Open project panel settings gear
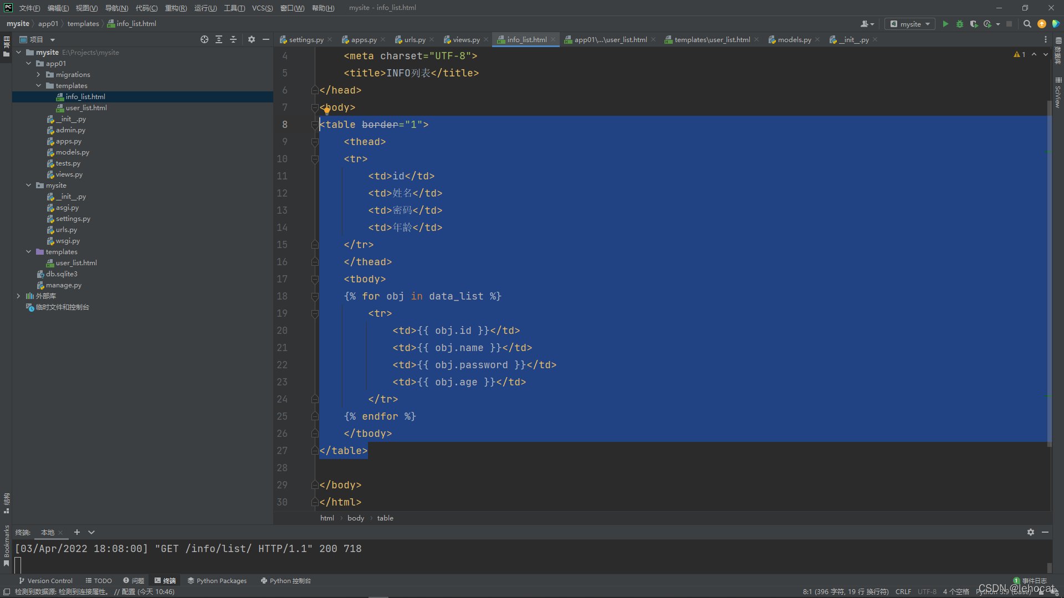The width and height of the screenshot is (1064, 598). tap(252, 39)
